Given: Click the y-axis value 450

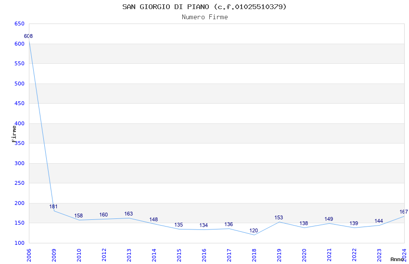Looking at the screenshot, I should [x=20, y=103].
